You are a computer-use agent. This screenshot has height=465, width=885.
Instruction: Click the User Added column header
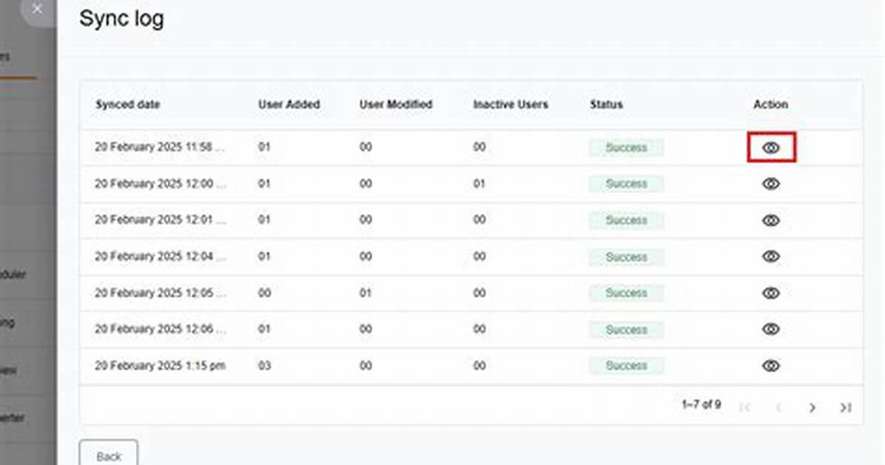[289, 104]
